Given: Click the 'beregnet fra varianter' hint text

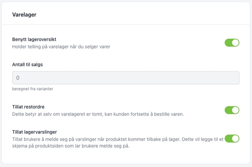Looking at the screenshot, I should click(33, 89).
